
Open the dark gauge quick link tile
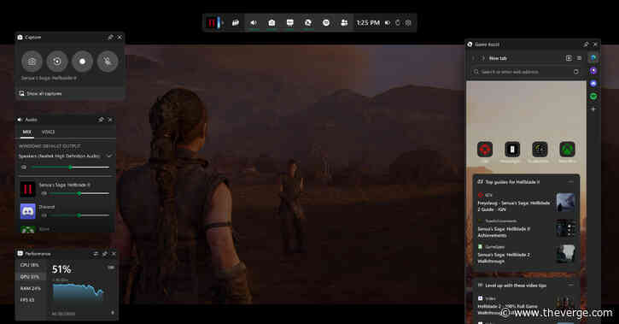pos(540,150)
